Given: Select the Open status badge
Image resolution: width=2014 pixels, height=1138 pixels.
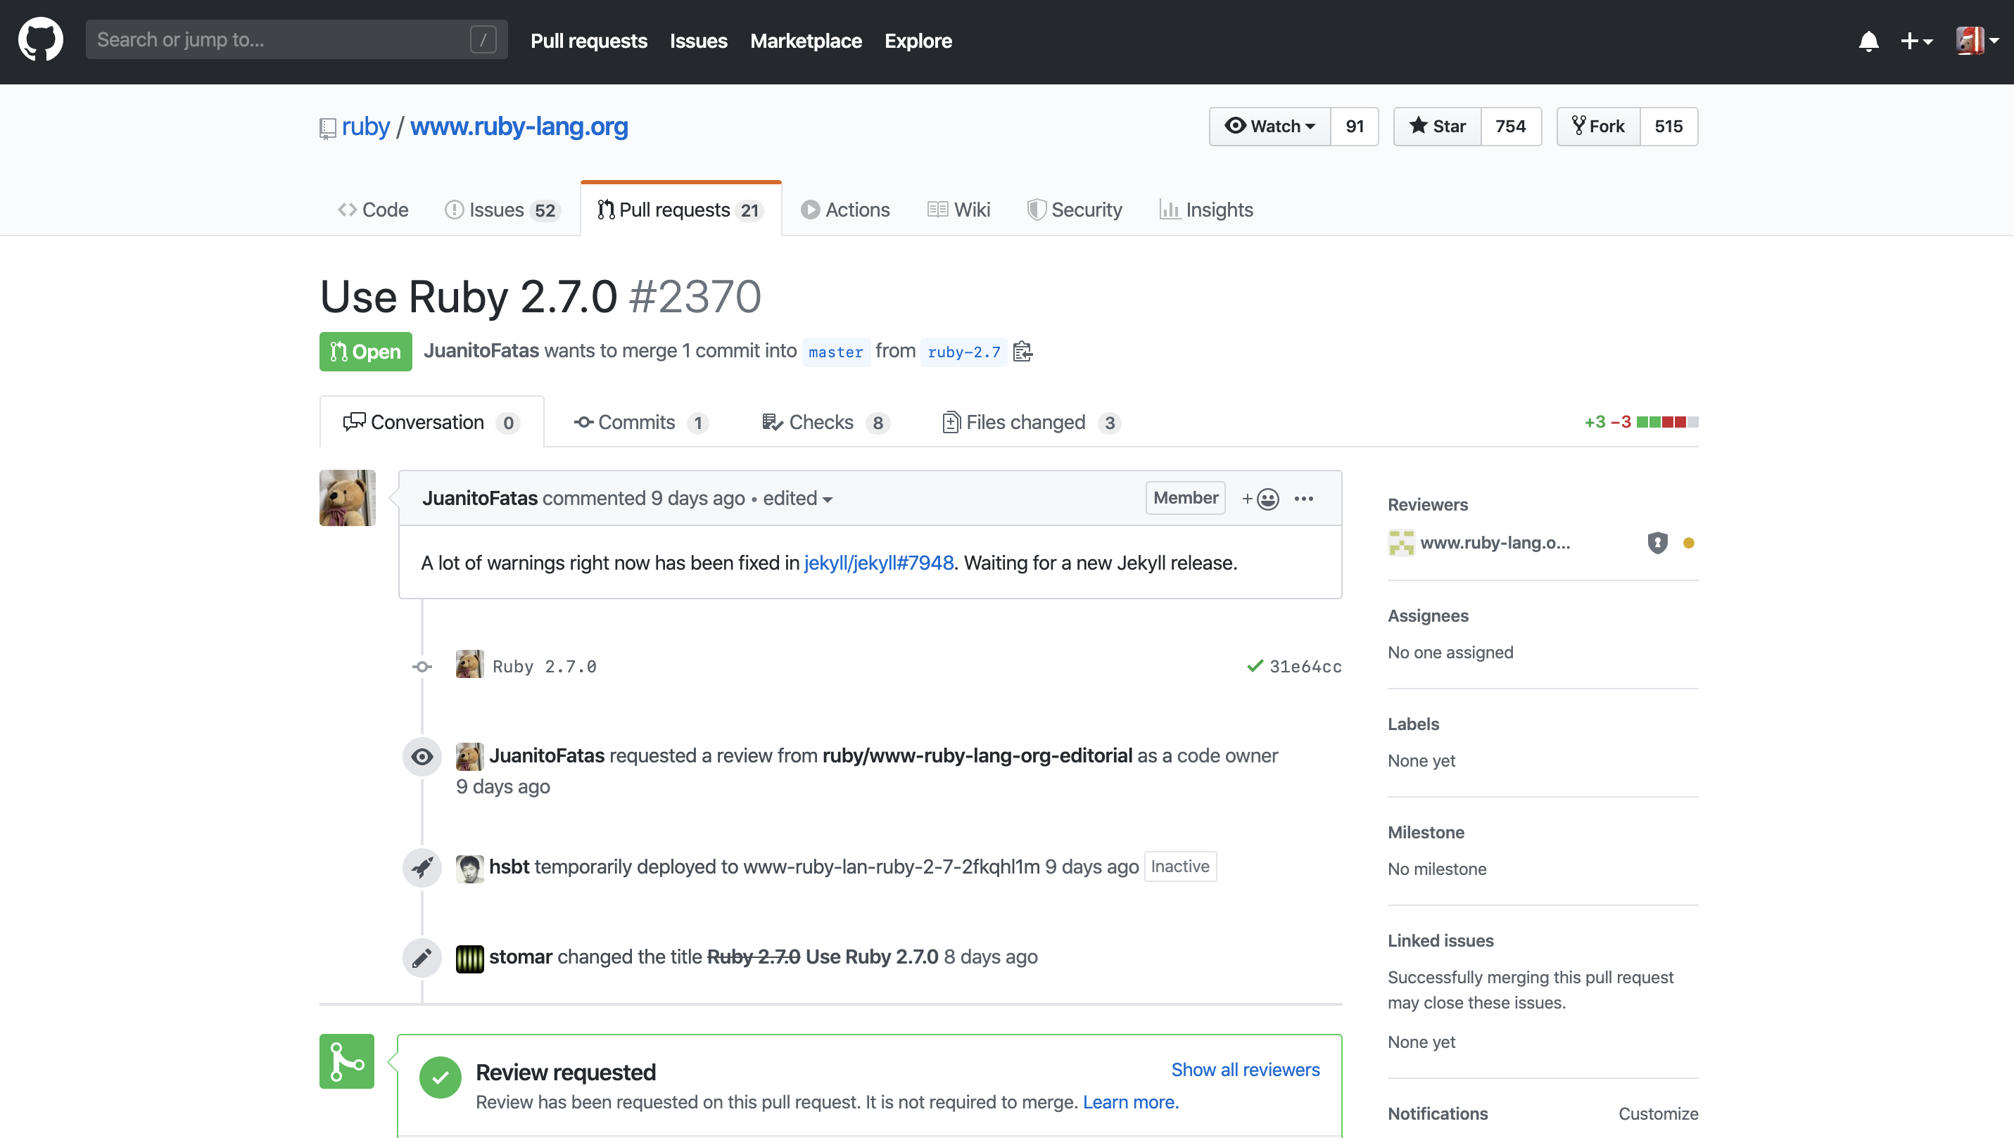Looking at the screenshot, I should pos(365,352).
